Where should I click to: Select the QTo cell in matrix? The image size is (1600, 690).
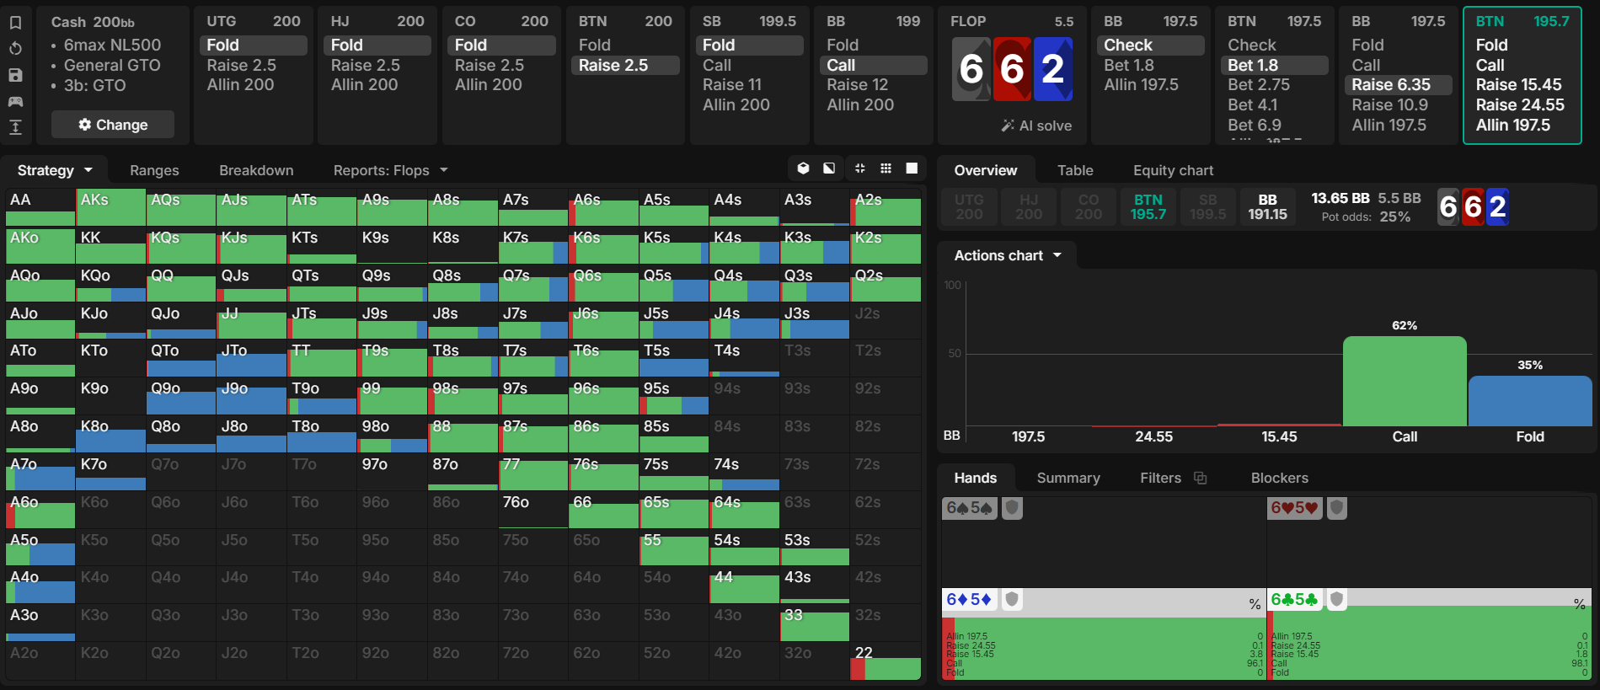click(x=181, y=359)
